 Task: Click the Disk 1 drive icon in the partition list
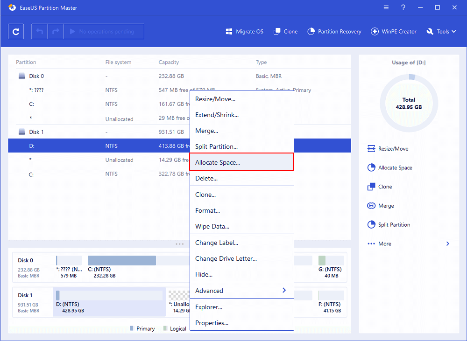pos(22,132)
